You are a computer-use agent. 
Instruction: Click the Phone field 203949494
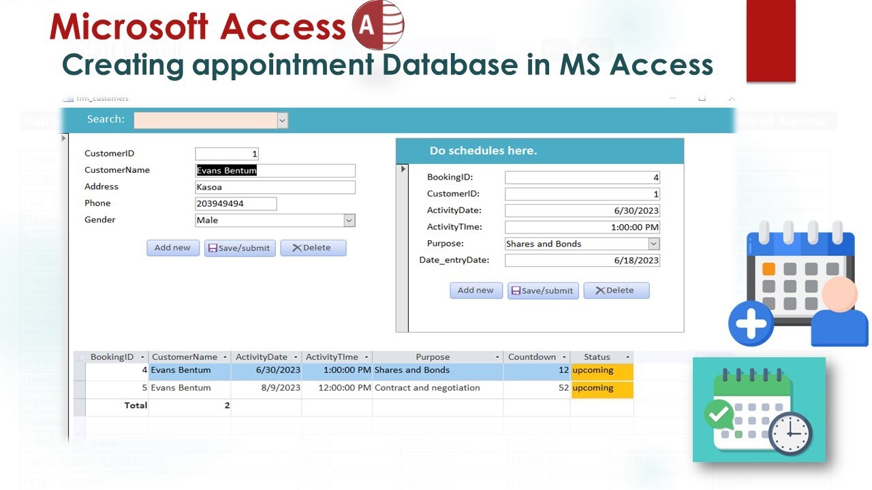click(236, 203)
